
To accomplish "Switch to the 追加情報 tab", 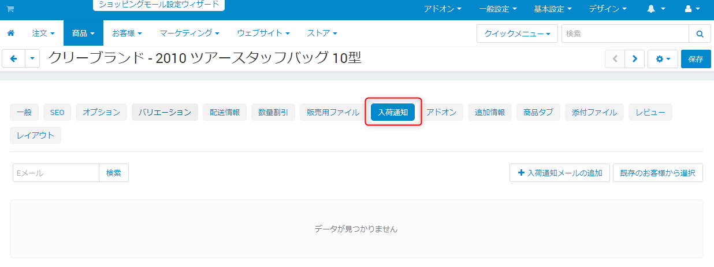I will click(490, 113).
